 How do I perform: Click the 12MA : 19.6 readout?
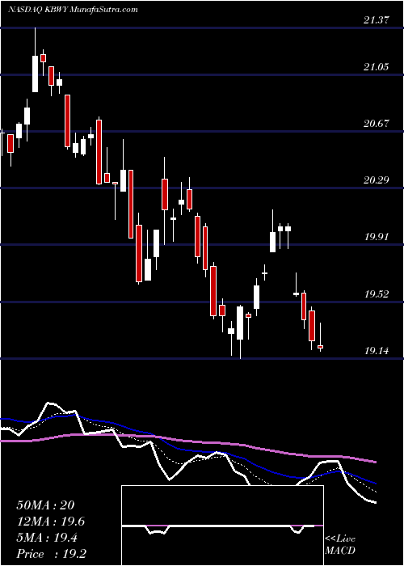51,522
